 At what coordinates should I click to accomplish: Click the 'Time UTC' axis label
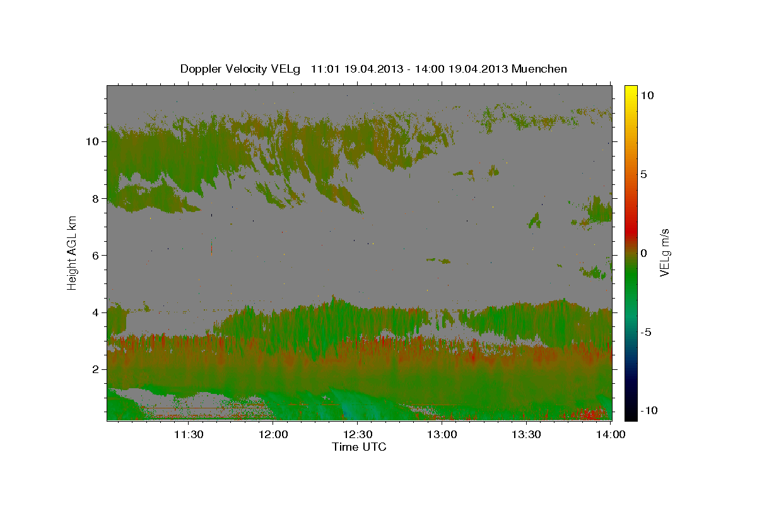click(359, 447)
